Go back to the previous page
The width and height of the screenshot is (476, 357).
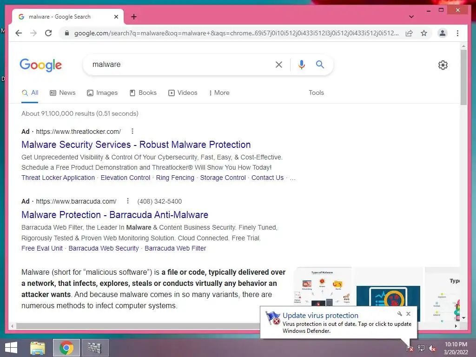click(19, 33)
